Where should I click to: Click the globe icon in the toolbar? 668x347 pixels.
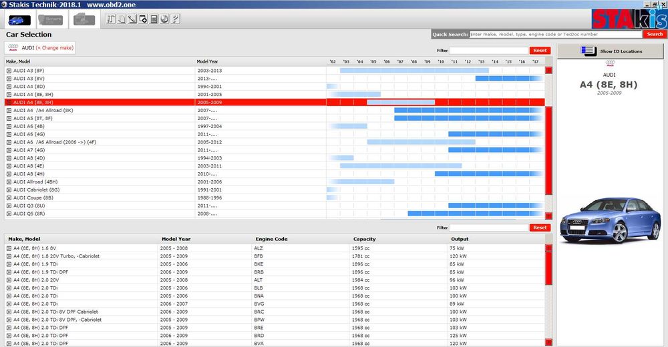click(x=164, y=19)
